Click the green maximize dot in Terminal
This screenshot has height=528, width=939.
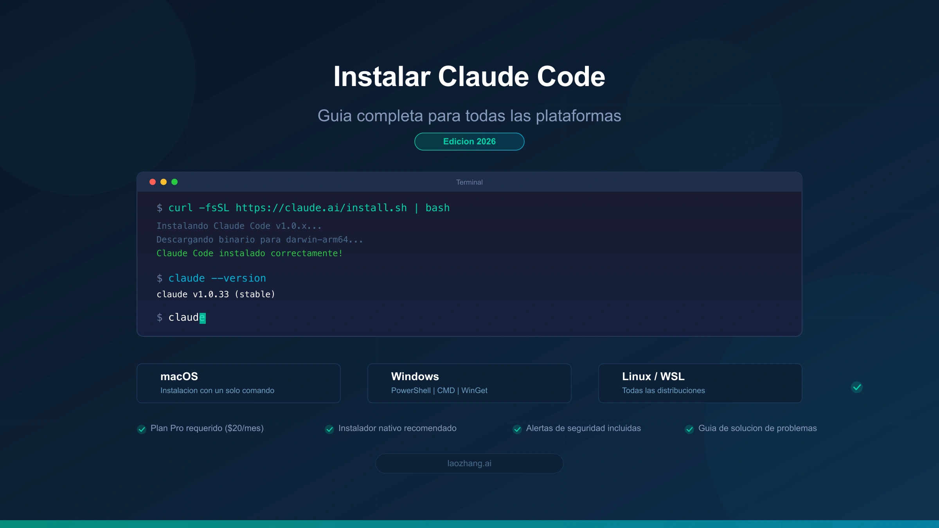point(174,182)
